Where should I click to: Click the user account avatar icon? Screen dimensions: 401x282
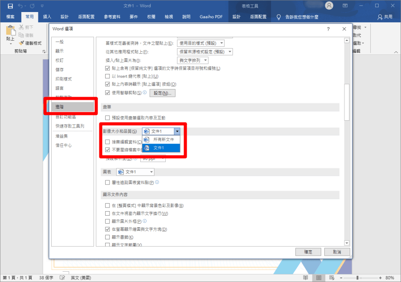pos(329,6)
